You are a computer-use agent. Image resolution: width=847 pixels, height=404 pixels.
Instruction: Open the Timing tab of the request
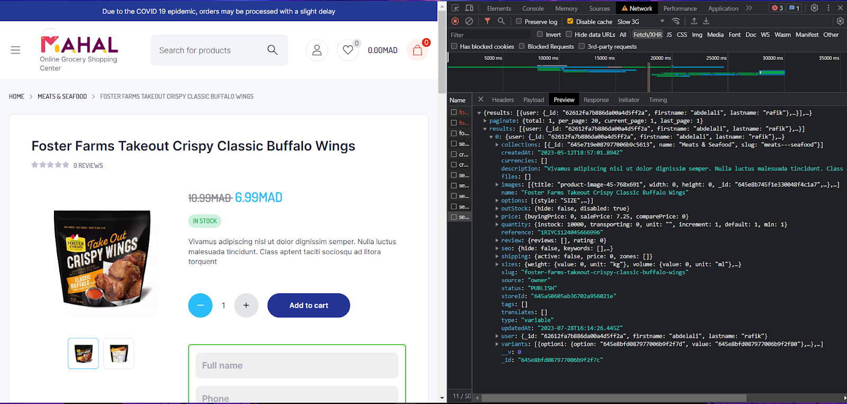(658, 100)
